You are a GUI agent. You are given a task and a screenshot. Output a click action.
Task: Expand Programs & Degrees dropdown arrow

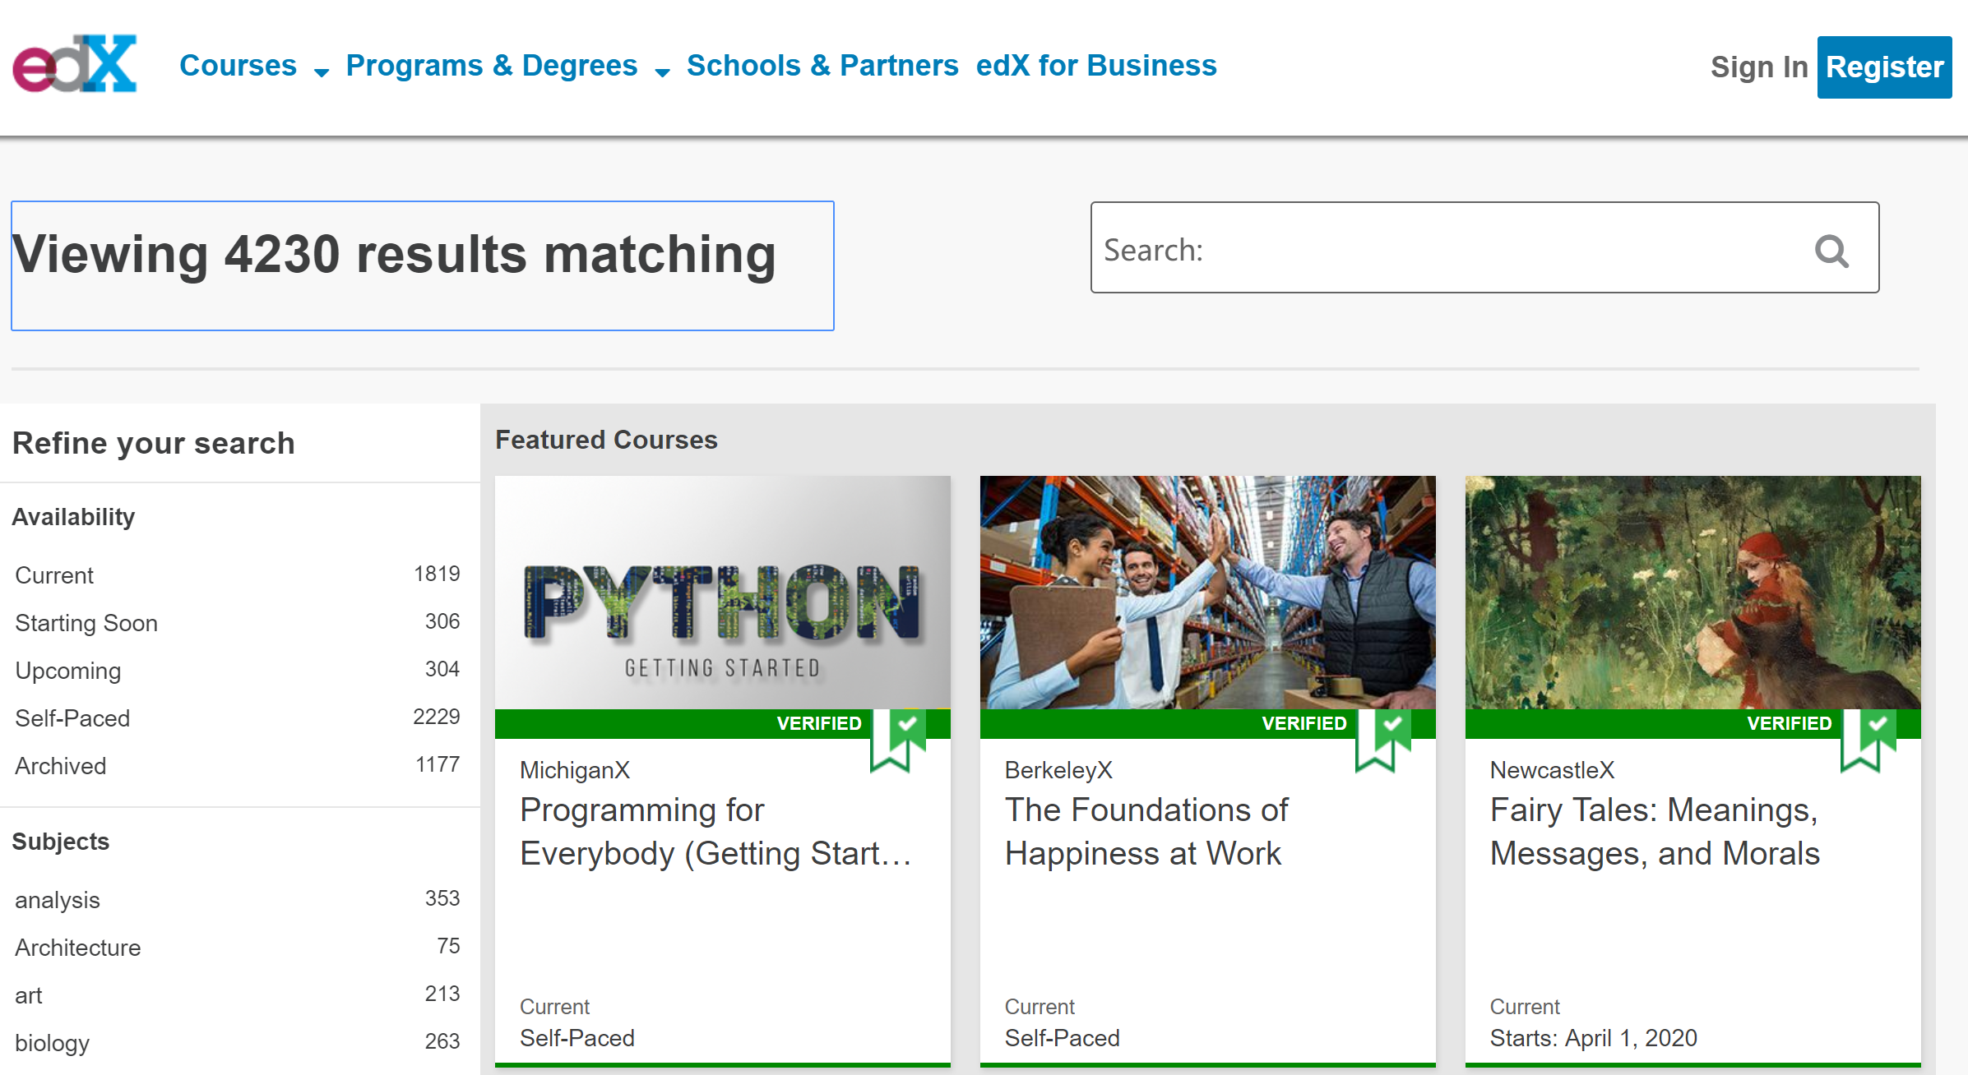[x=662, y=72]
